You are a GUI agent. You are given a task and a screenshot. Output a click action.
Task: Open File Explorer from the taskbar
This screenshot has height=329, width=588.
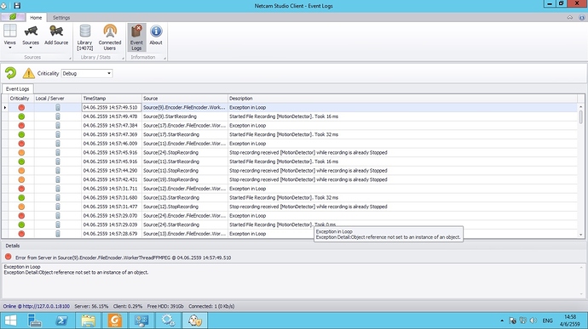[x=88, y=320]
